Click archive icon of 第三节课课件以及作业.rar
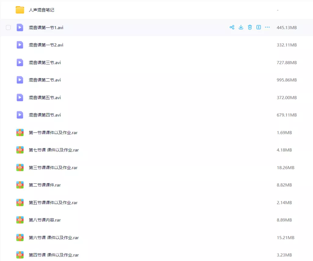This screenshot has height=261, width=313. pyautogui.click(x=20, y=168)
